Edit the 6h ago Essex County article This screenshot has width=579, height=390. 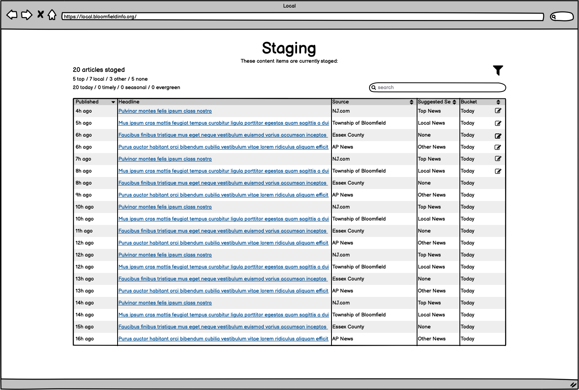click(x=498, y=135)
